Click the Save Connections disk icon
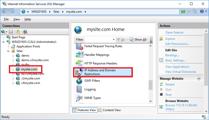The height and width of the screenshot is (120, 209). 11,32
